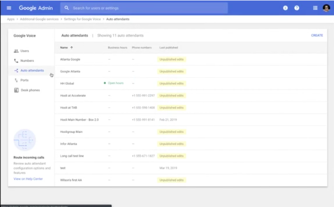
Task: Click the CREATE button
Action: (317, 35)
